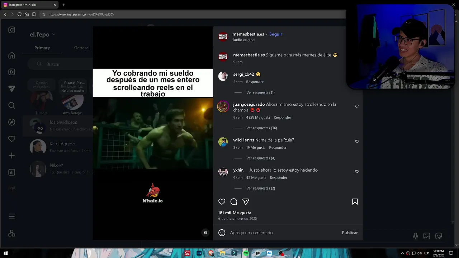
Task: Click the address bar URL
Action: [81, 14]
